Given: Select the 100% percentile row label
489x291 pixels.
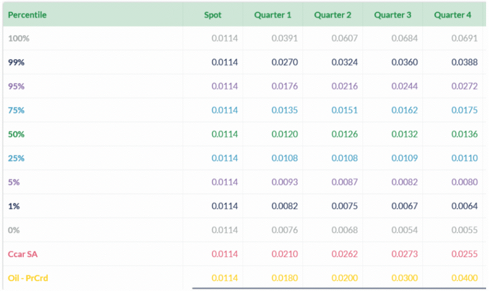Looking at the screenshot, I should [19, 39].
